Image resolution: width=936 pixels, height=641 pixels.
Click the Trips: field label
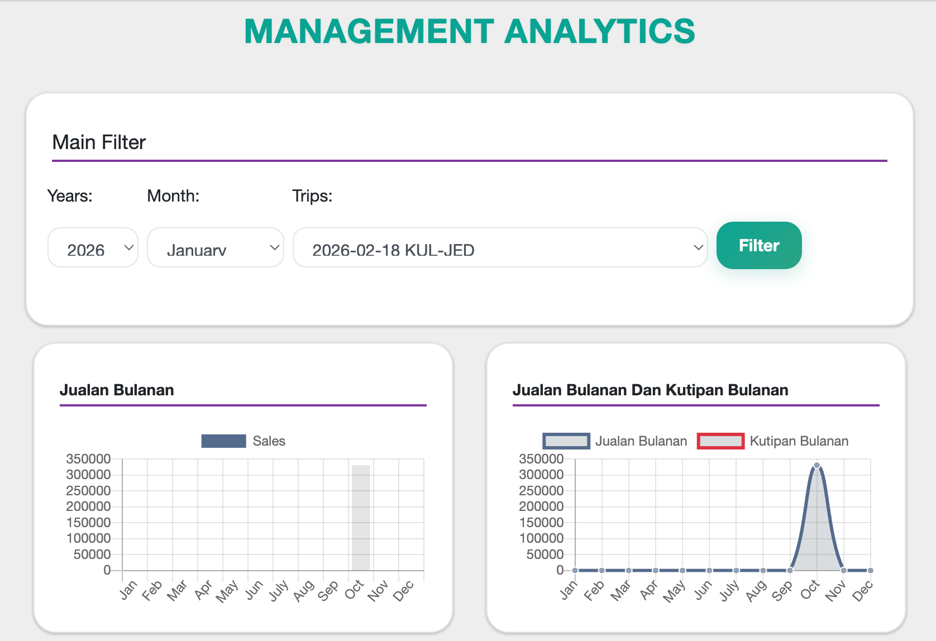click(312, 196)
